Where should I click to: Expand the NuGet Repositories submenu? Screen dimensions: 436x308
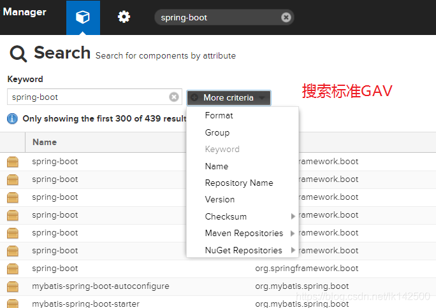pos(242,250)
